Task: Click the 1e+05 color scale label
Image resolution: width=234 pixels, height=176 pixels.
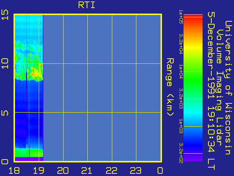Action: pyautogui.click(x=181, y=16)
